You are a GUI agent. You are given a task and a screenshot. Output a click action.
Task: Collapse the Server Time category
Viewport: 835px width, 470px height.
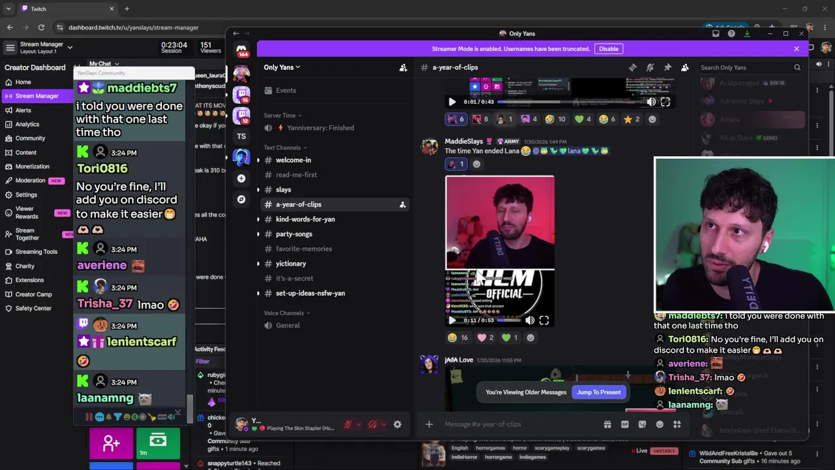pos(282,116)
